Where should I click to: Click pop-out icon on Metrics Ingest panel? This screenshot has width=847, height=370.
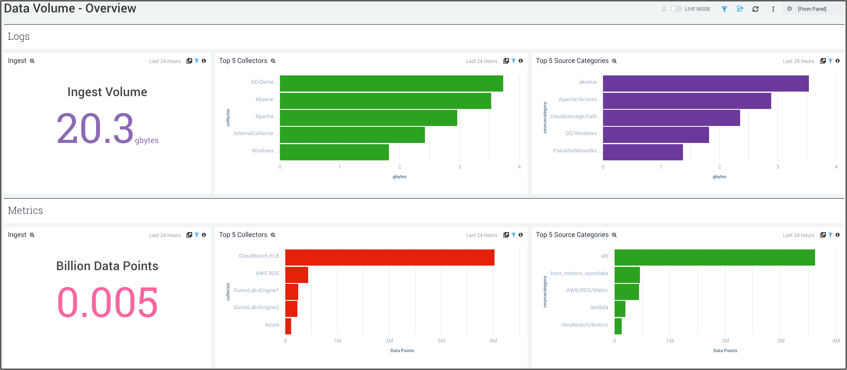pyautogui.click(x=189, y=235)
